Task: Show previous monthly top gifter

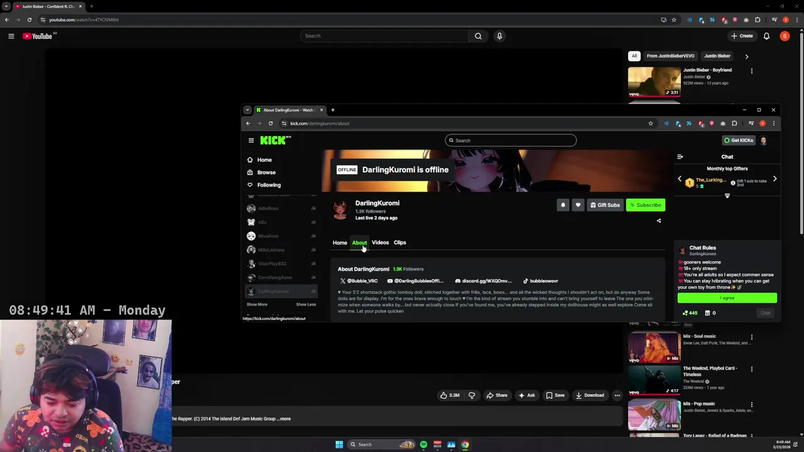Action: coord(680,180)
